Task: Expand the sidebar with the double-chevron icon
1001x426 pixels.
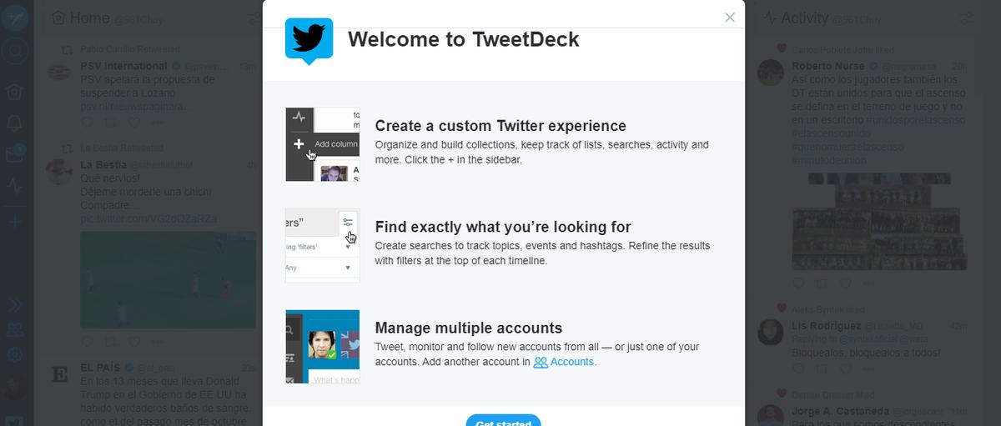Action: (x=14, y=305)
